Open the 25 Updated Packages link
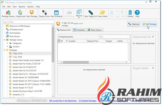Image resolution: width=162 pixels, height=105 pixels. click(87, 101)
